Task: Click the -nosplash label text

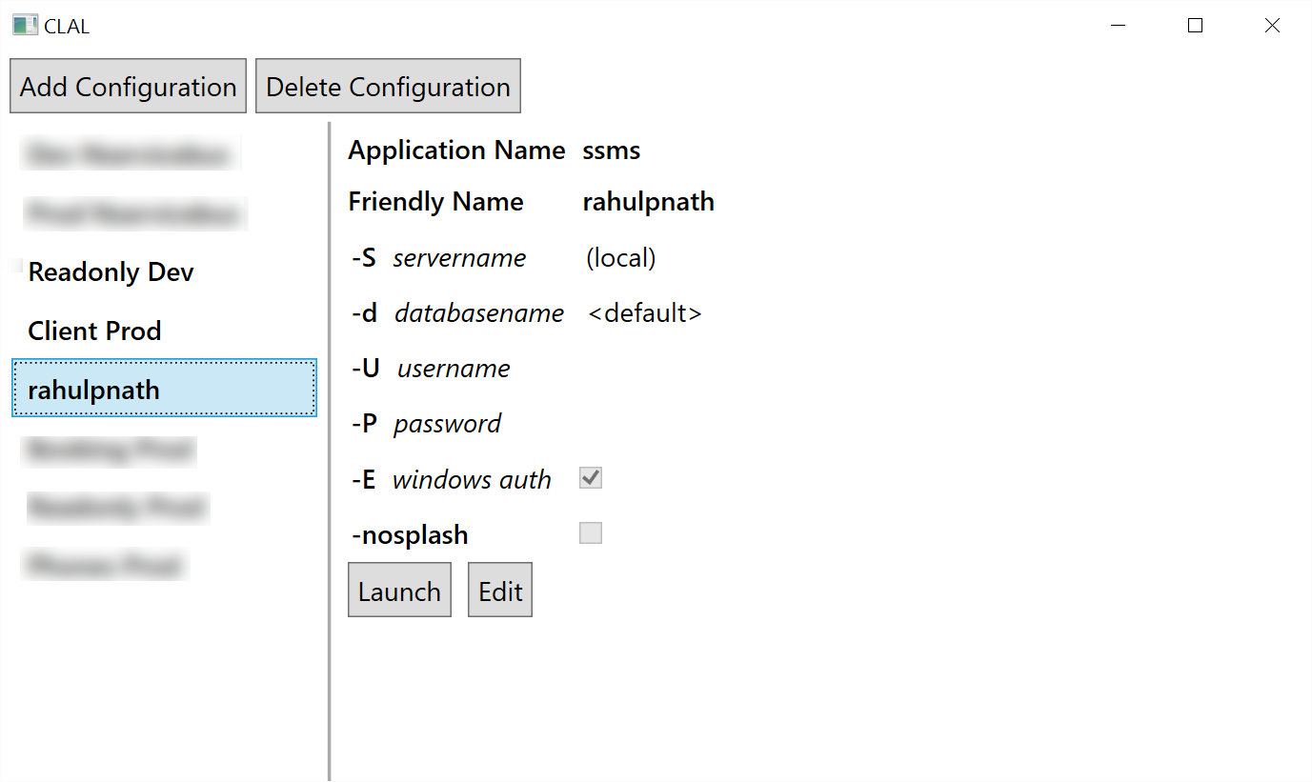Action: pos(410,535)
